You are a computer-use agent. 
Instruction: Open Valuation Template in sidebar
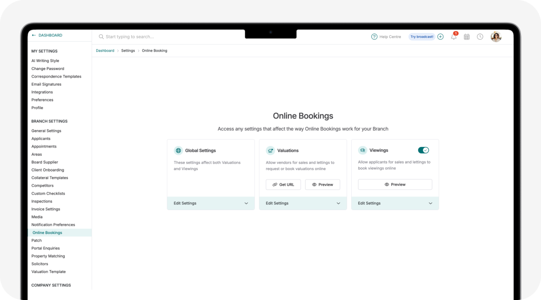click(x=48, y=272)
